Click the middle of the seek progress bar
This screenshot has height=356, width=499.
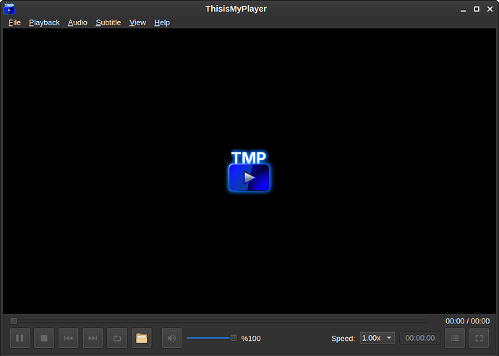[219, 321]
